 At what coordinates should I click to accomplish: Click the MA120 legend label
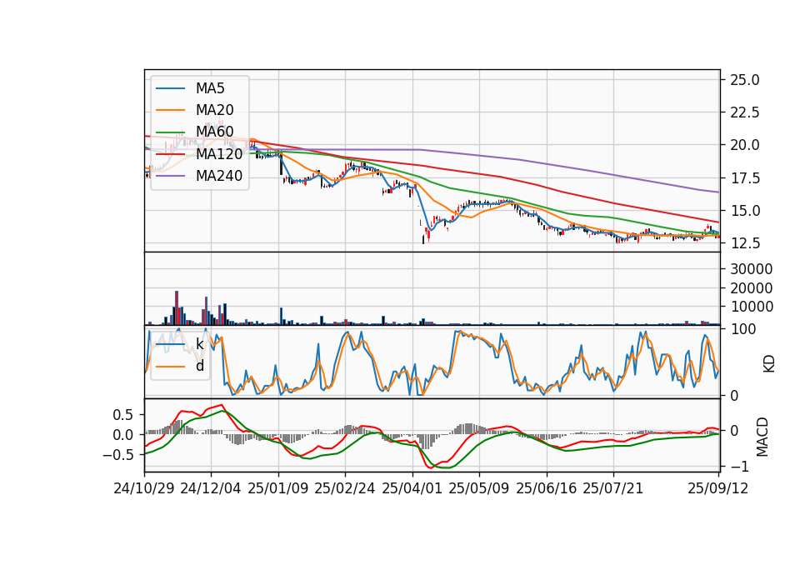(x=219, y=153)
